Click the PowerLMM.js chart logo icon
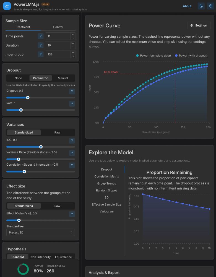The width and height of the screenshot is (216, 277). (7, 6)
